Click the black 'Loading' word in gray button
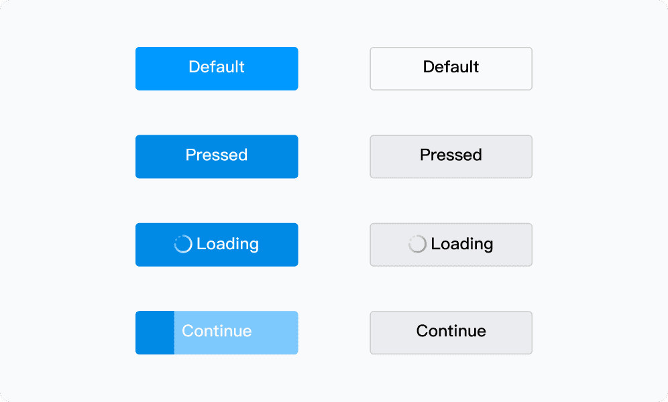 pyautogui.click(x=462, y=244)
